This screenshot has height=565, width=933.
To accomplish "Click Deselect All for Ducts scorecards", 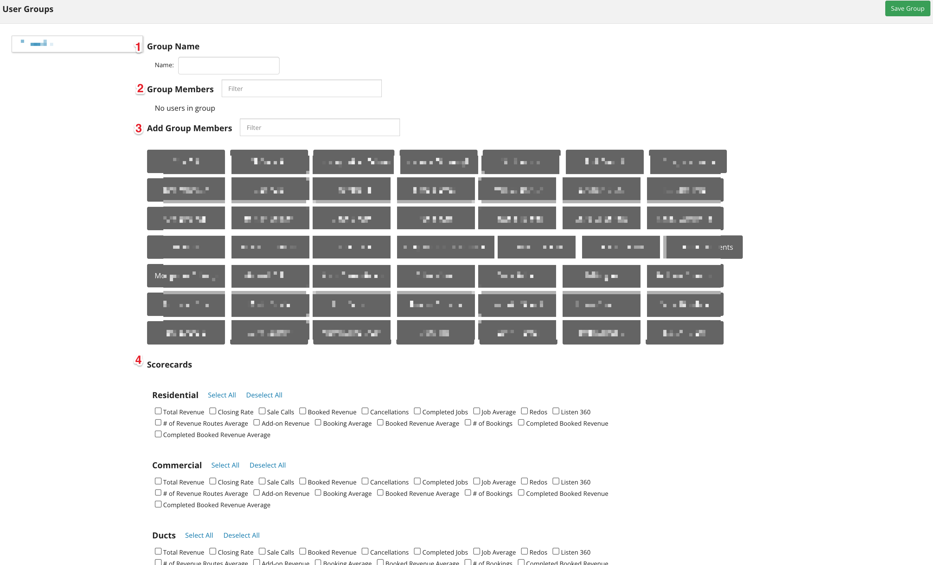I will coord(241,535).
